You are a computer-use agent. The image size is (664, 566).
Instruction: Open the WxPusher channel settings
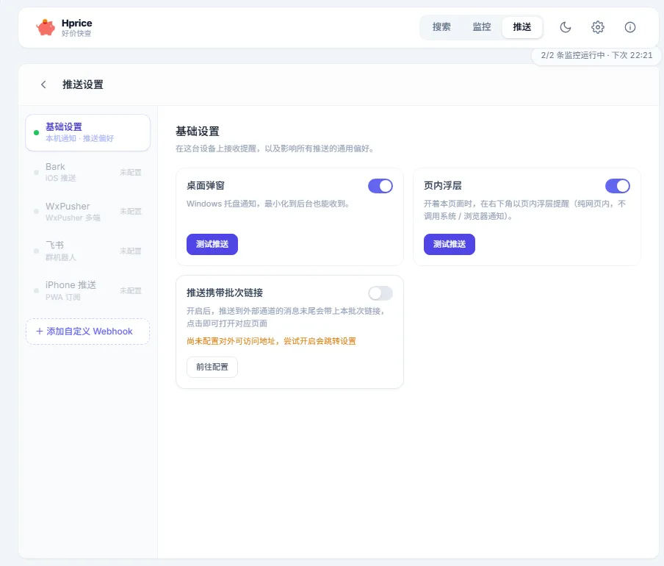pos(87,212)
